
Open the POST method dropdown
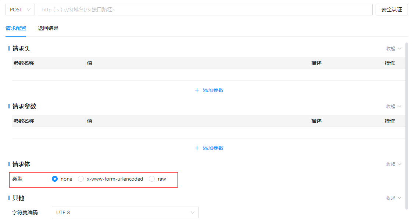click(20, 10)
